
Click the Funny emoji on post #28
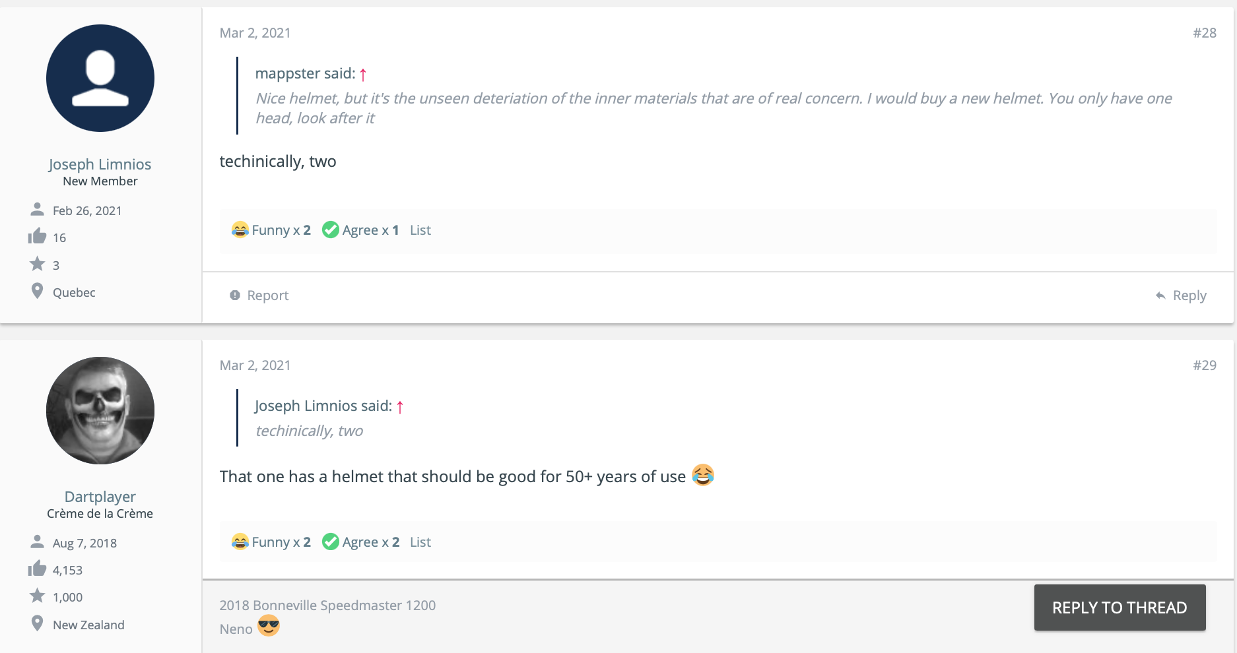[240, 230]
